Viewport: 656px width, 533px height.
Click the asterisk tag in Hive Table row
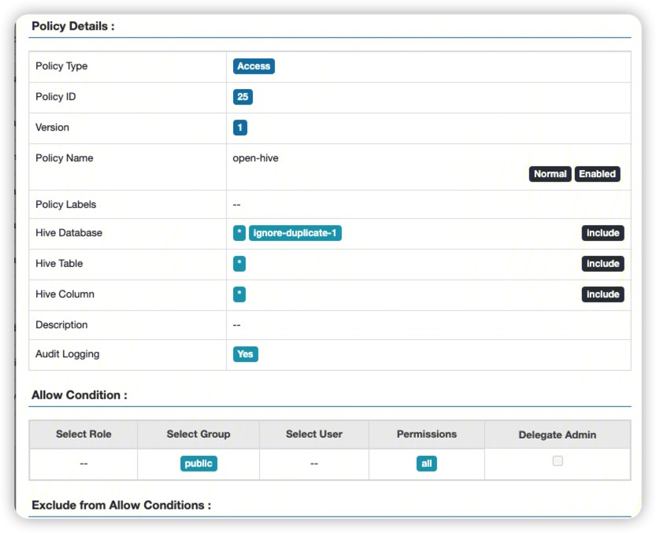[239, 264]
